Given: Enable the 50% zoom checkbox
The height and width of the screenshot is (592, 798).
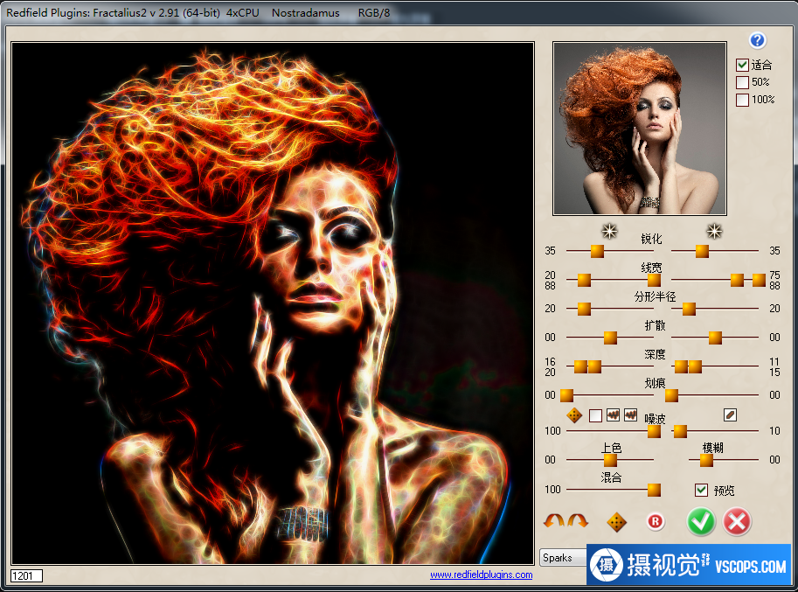Looking at the screenshot, I should pos(742,82).
